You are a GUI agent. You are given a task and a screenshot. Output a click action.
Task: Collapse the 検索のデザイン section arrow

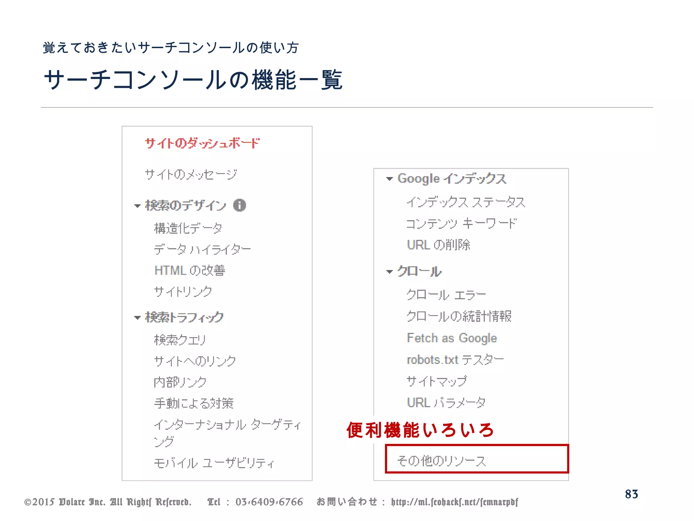coord(137,206)
